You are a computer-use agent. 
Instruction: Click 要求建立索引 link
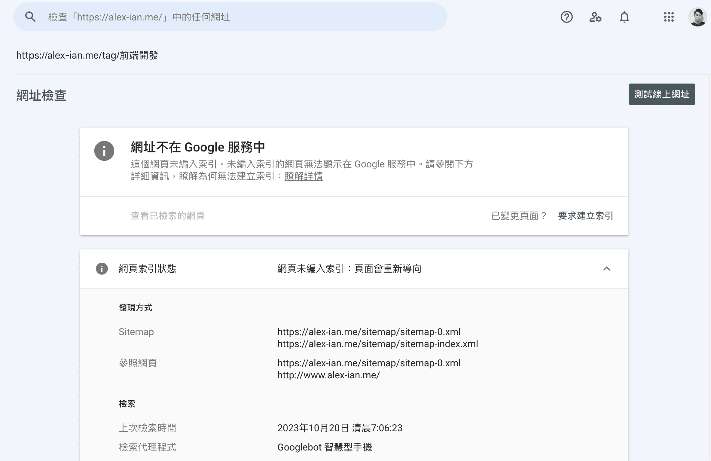585,215
